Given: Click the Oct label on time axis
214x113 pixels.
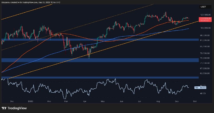Looking at the screenshot, I should [195, 102].
